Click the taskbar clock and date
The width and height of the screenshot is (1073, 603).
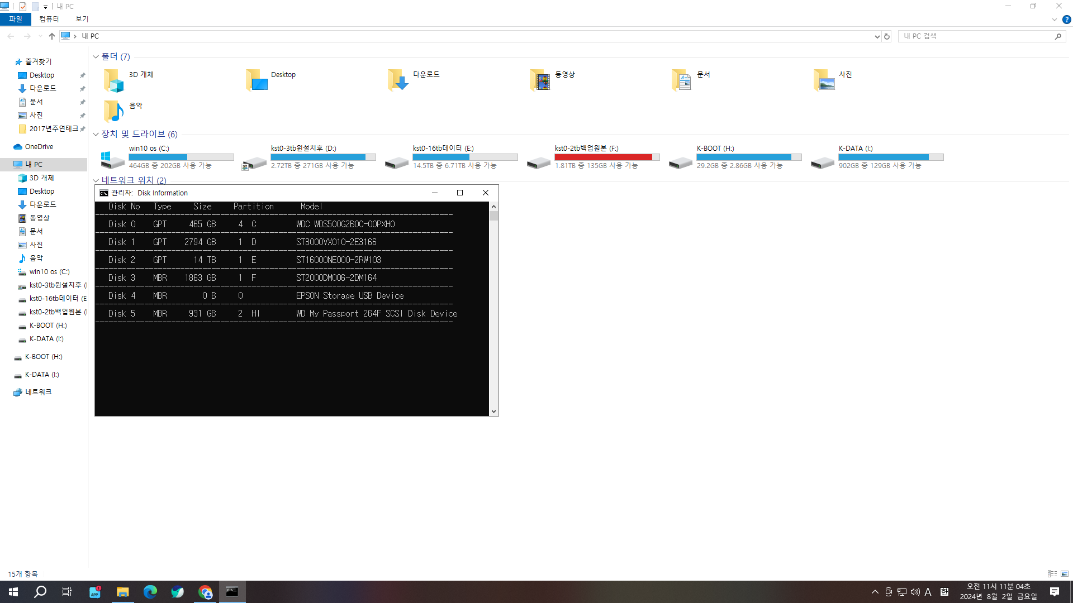pos(999,592)
